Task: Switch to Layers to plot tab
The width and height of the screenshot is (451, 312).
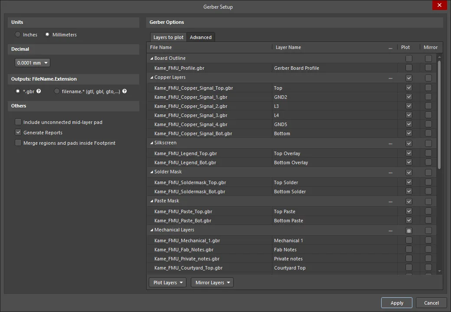Action: [x=168, y=37]
